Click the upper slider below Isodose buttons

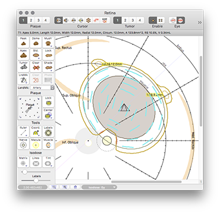[x=36, y=172]
